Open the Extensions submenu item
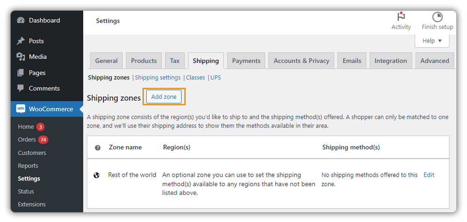467x222 pixels. 32,204
